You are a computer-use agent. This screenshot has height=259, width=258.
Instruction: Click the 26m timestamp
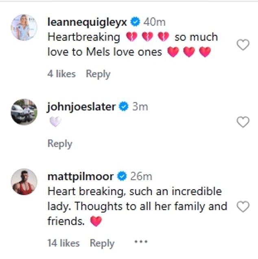[x=141, y=176]
